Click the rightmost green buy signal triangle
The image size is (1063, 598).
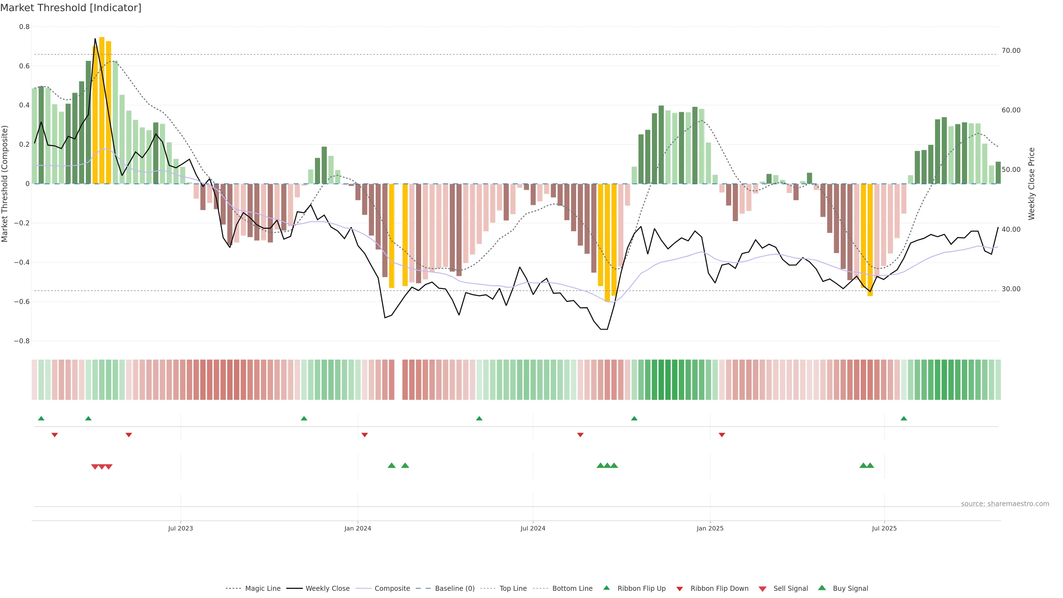(870, 465)
